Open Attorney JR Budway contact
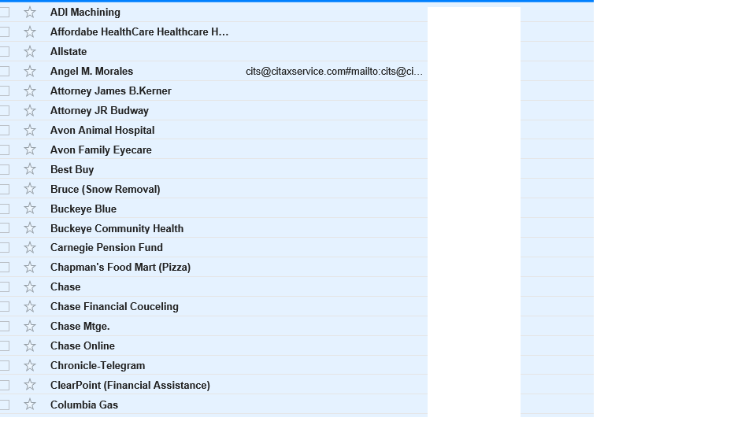The height and width of the screenshot is (425, 756). tap(99, 110)
